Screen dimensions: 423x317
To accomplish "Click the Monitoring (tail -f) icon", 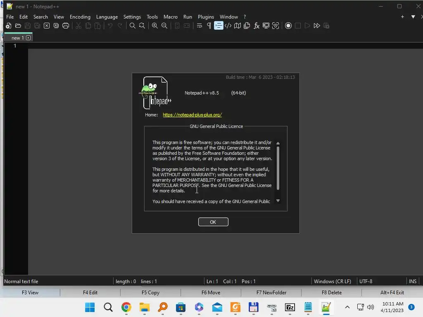I will coord(276,26).
